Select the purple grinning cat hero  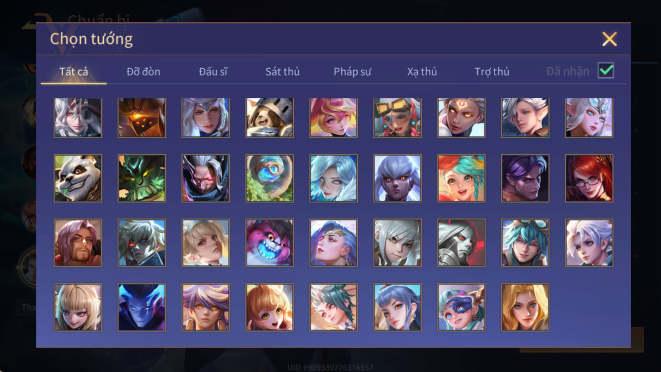[269, 243]
